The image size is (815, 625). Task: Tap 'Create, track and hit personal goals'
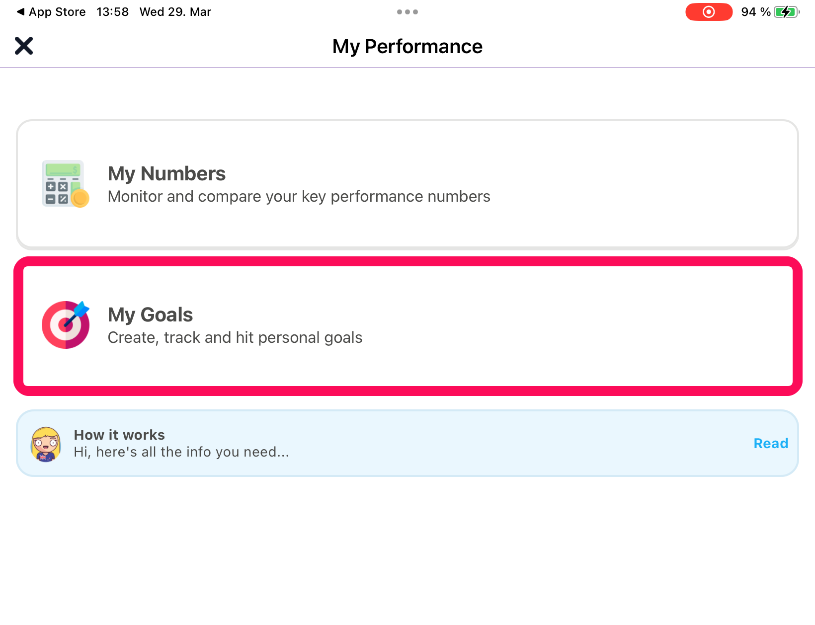(235, 338)
